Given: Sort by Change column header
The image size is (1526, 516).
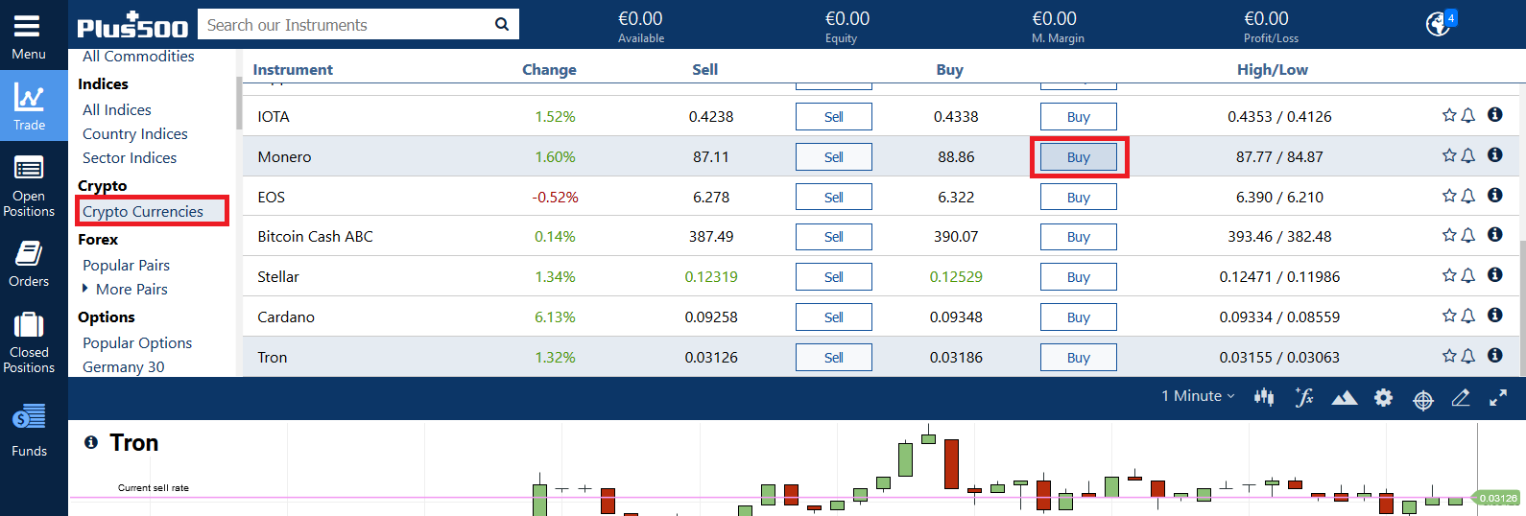Looking at the screenshot, I should coord(549,69).
